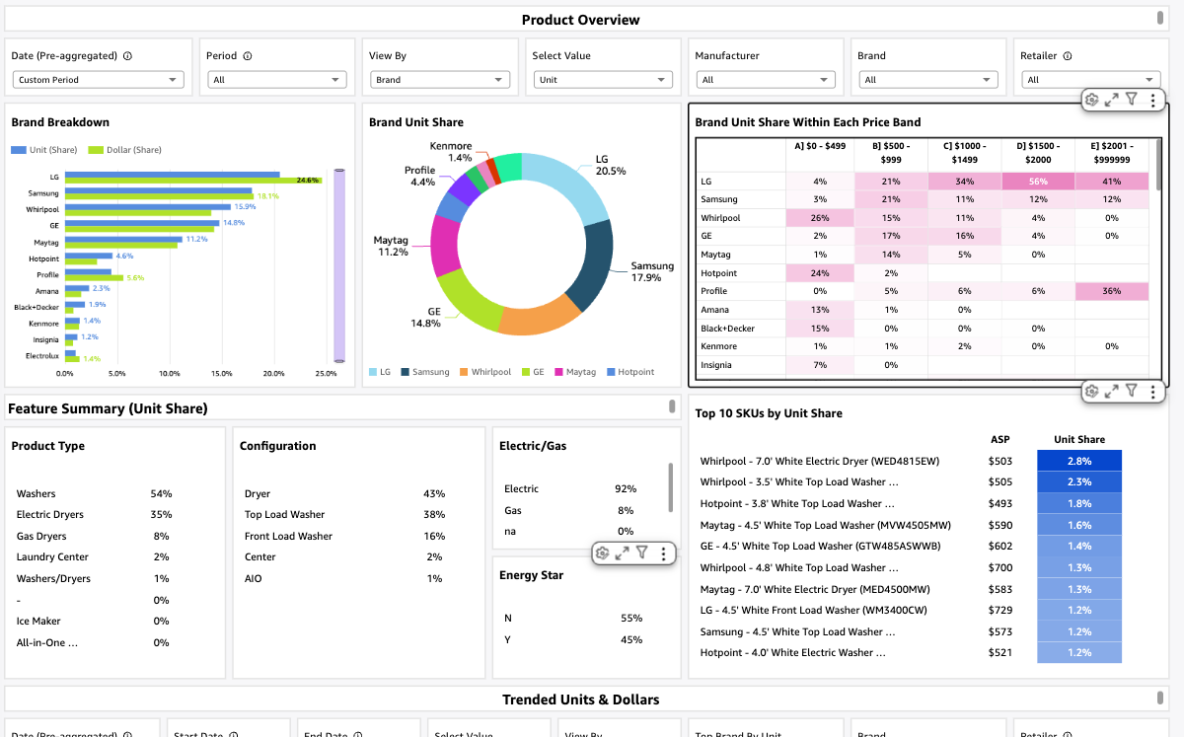This screenshot has width=1184, height=737.
Task: Open kebab menu above Top 10 SKUs
Action: (x=1152, y=391)
